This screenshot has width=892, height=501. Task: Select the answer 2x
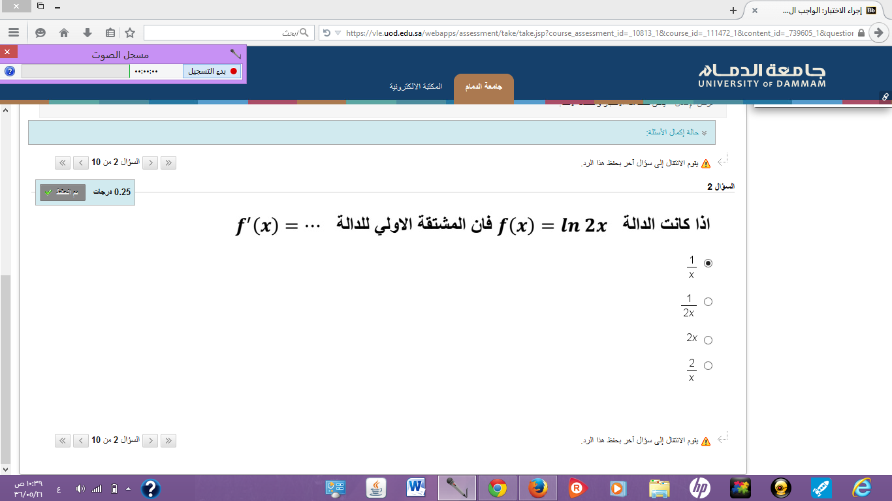[x=709, y=340]
